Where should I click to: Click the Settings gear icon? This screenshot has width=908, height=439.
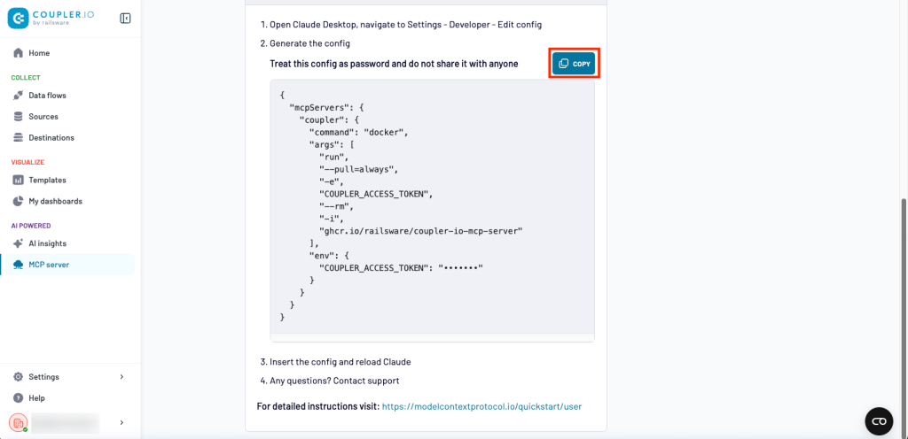point(18,377)
